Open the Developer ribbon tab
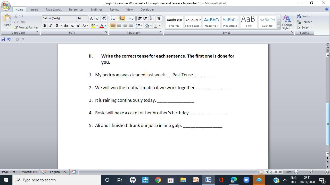330x185 pixels. [147, 10]
